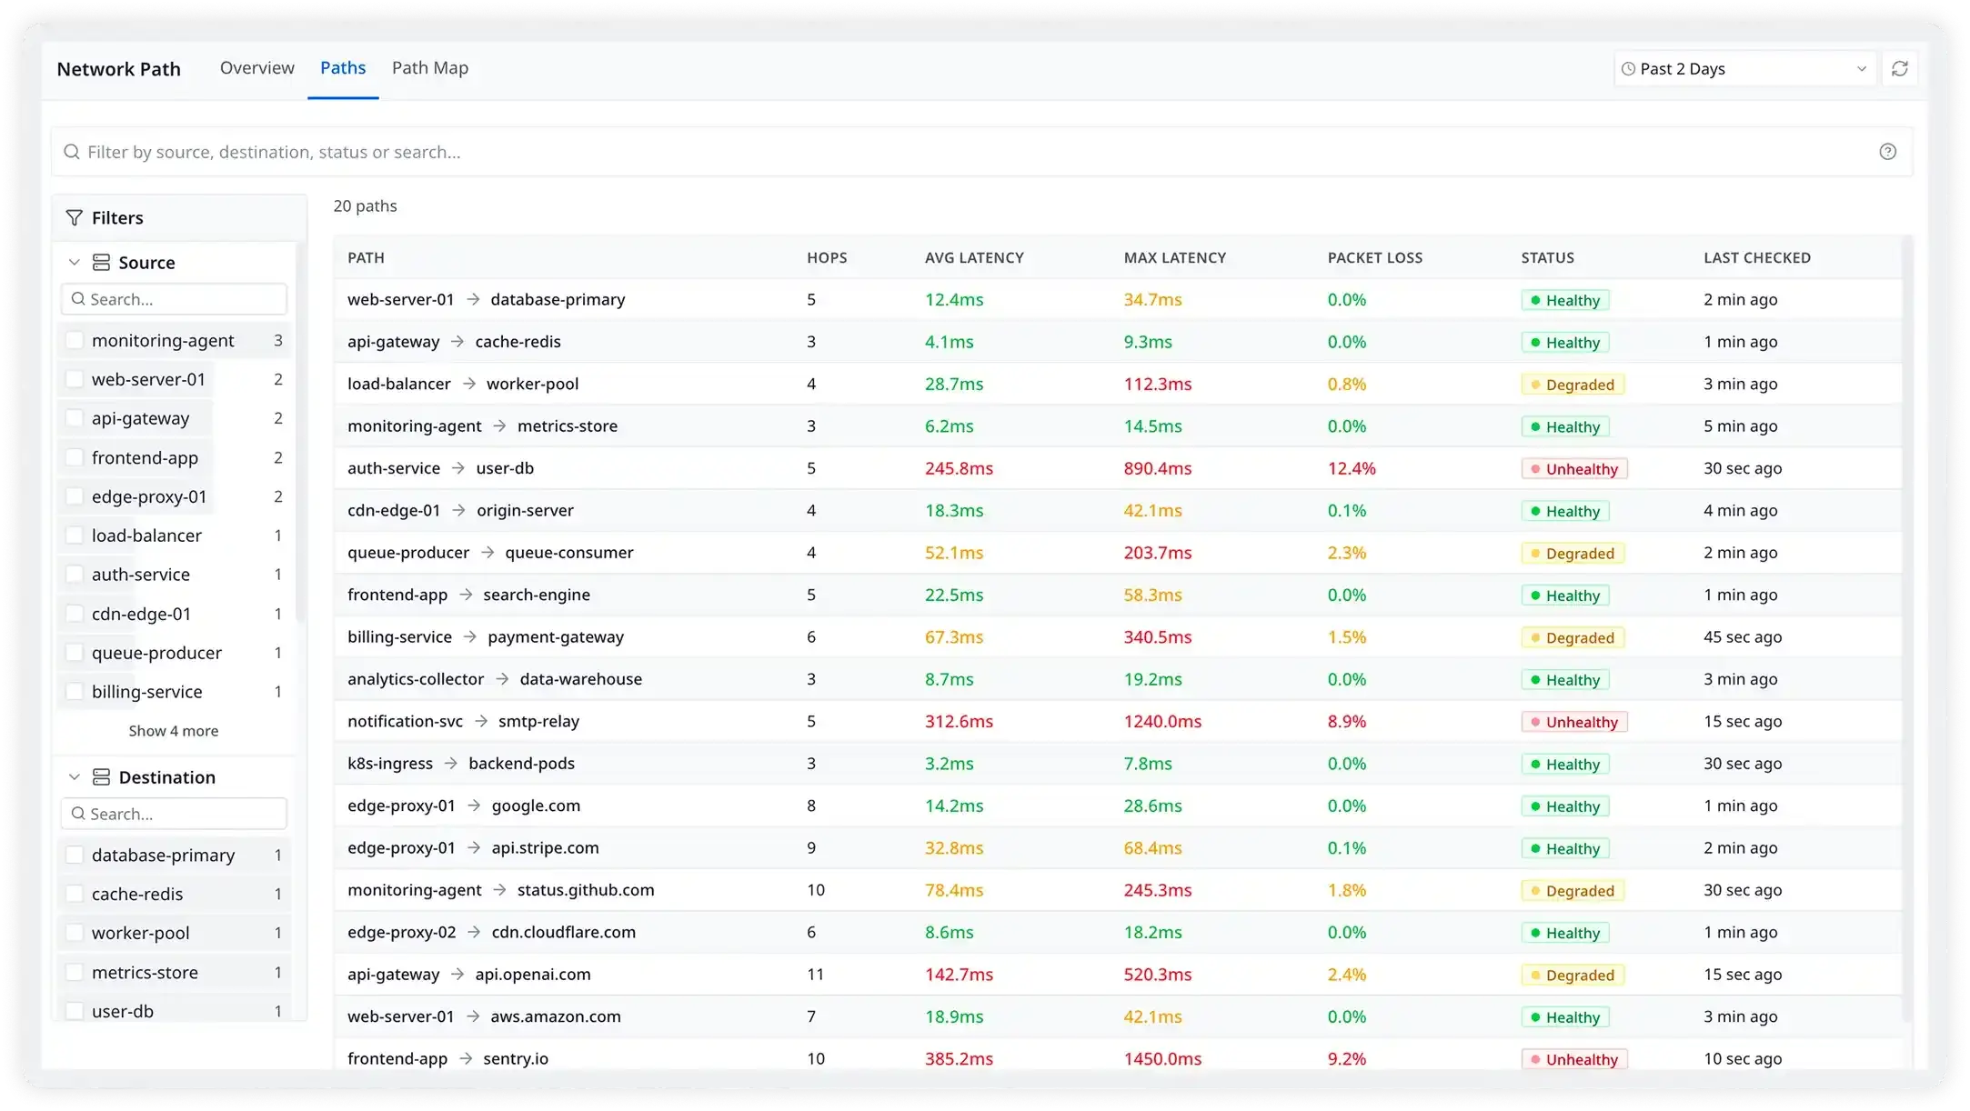Click the search icon inside the Destination search box

77,813
